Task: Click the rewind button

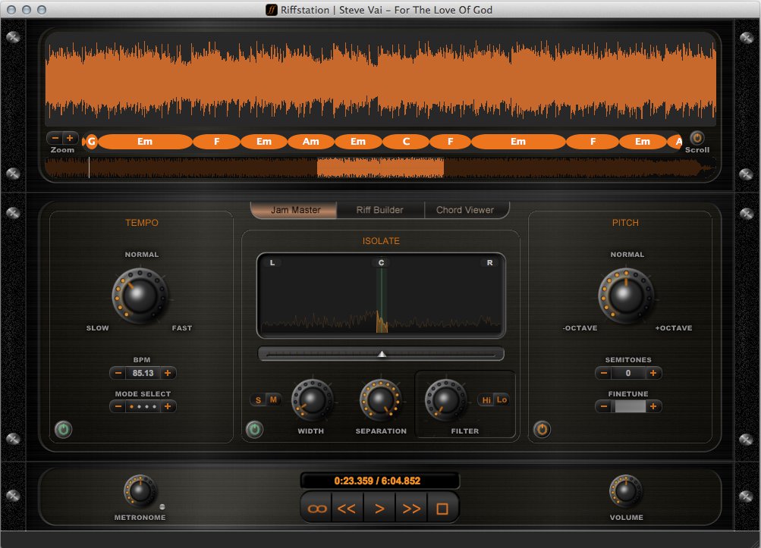Action: (x=347, y=509)
